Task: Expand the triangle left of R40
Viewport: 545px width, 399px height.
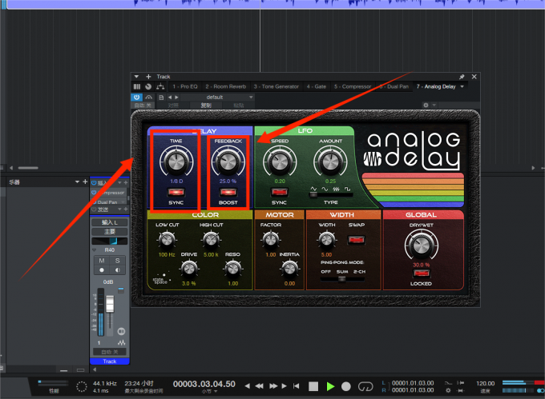Action: click(94, 250)
